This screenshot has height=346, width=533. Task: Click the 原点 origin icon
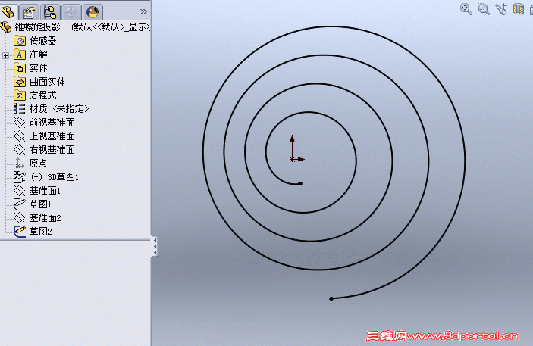pyautogui.click(x=20, y=164)
